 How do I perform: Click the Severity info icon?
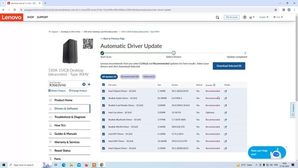click(214, 85)
